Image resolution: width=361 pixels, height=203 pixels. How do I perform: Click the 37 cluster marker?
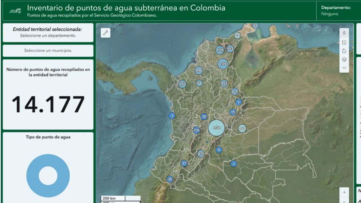[184, 164]
